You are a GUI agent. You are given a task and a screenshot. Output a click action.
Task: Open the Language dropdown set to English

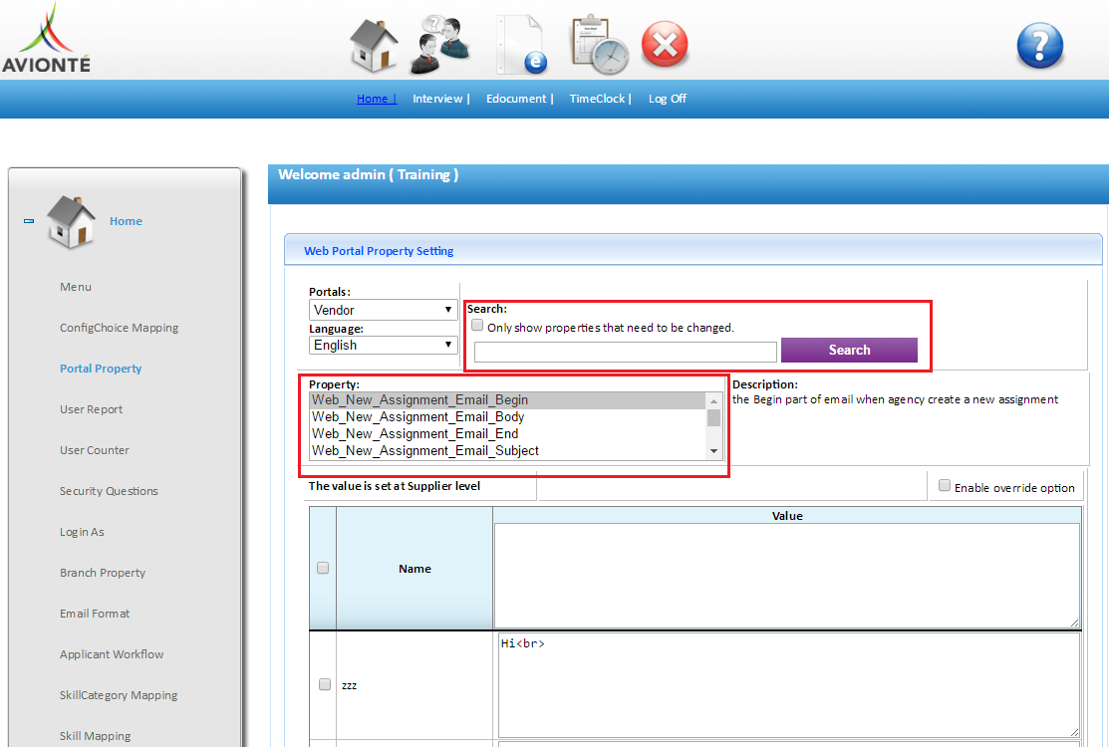383,345
